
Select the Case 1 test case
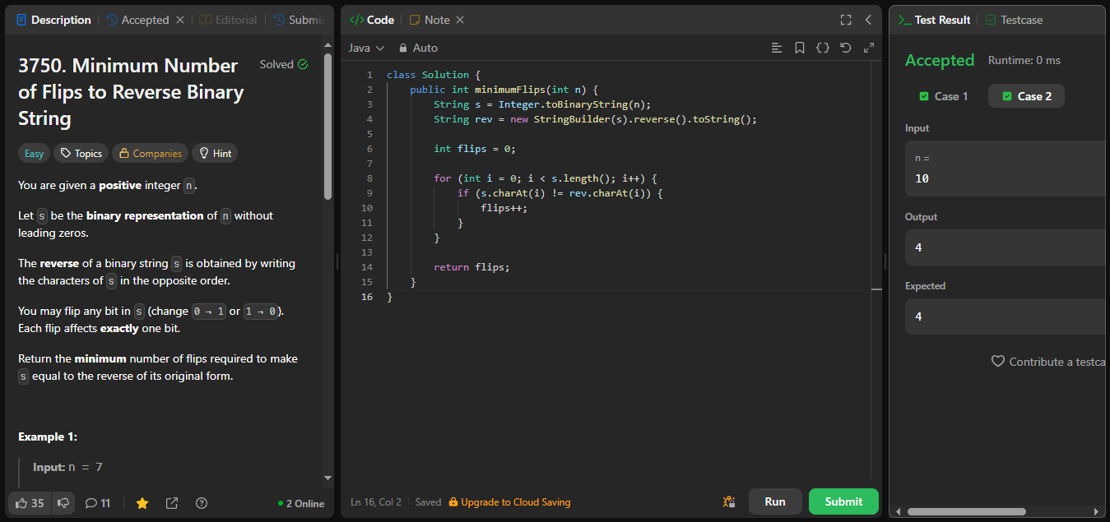pos(944,96)
